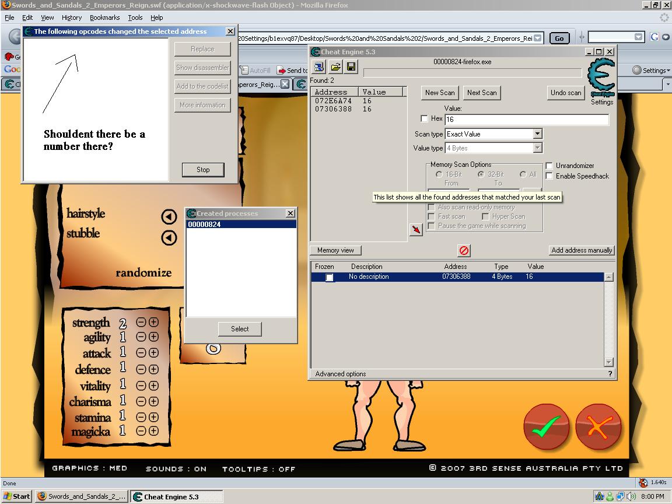Open the View menu
Image resolution: width=672 pixels, height=504 pixels.
47,17
